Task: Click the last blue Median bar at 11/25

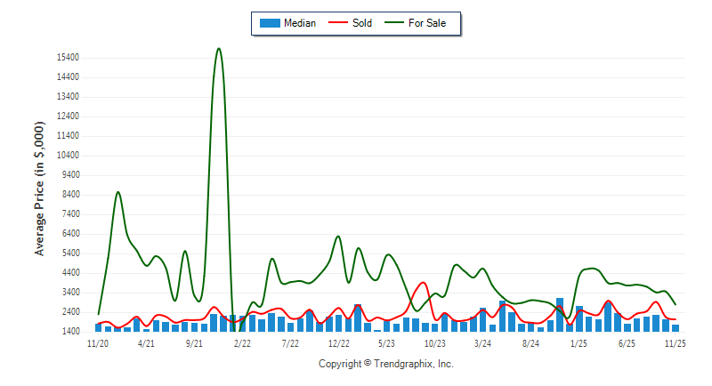Action: (x=676, y=328)
